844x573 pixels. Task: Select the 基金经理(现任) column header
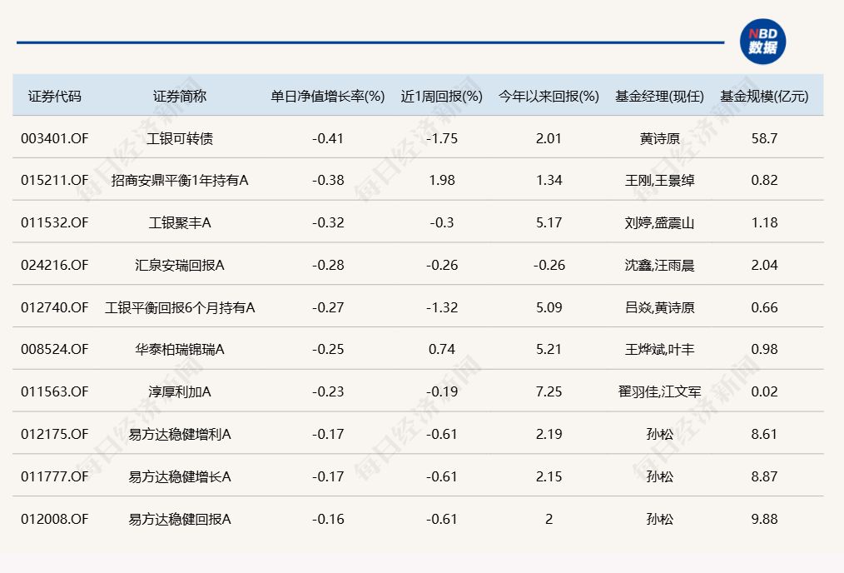click(659, 97)
